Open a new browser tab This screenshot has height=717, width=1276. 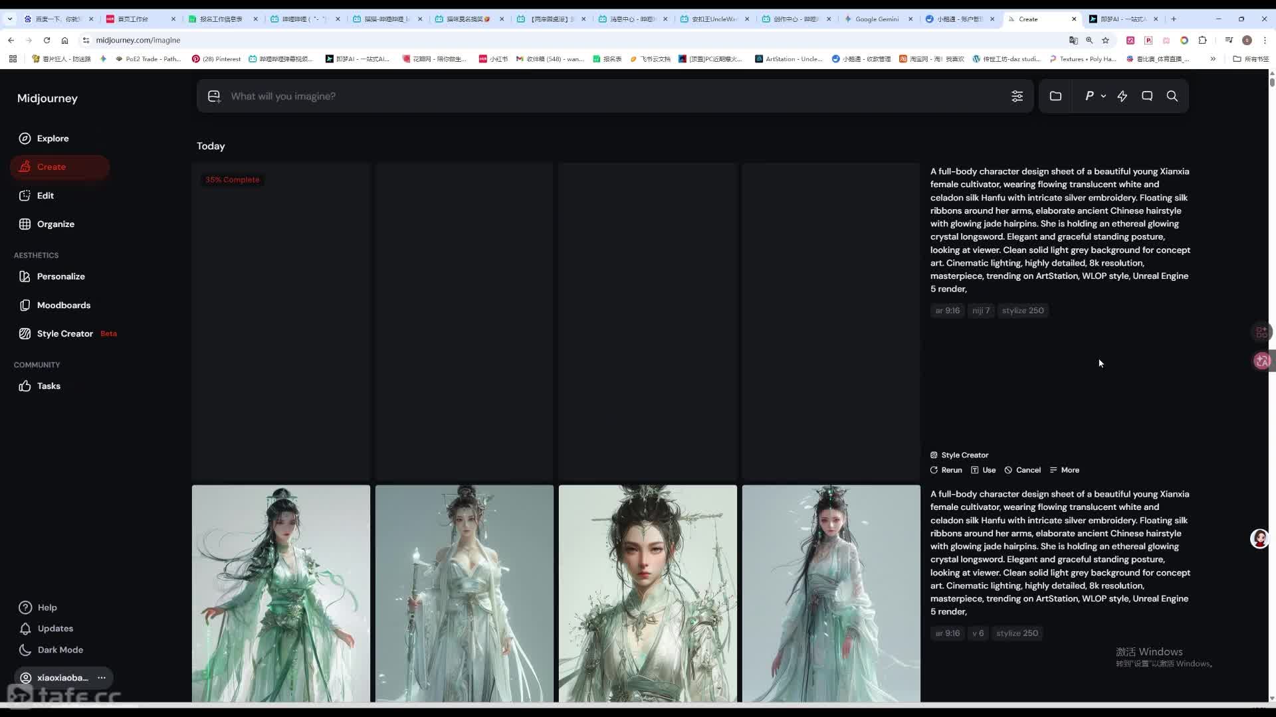pyautogui.click(x=1174, y=19)
